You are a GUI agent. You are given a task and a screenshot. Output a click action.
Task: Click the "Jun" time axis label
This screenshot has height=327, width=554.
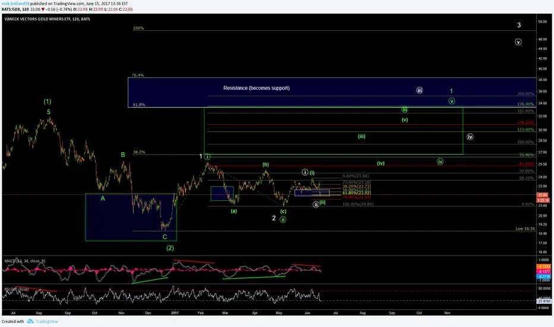coord(307,313)
